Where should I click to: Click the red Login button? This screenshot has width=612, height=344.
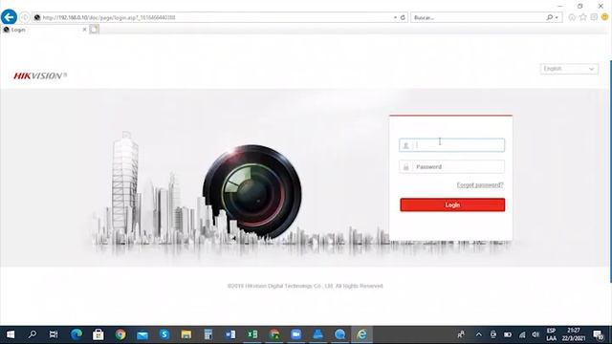coord(452,204)
